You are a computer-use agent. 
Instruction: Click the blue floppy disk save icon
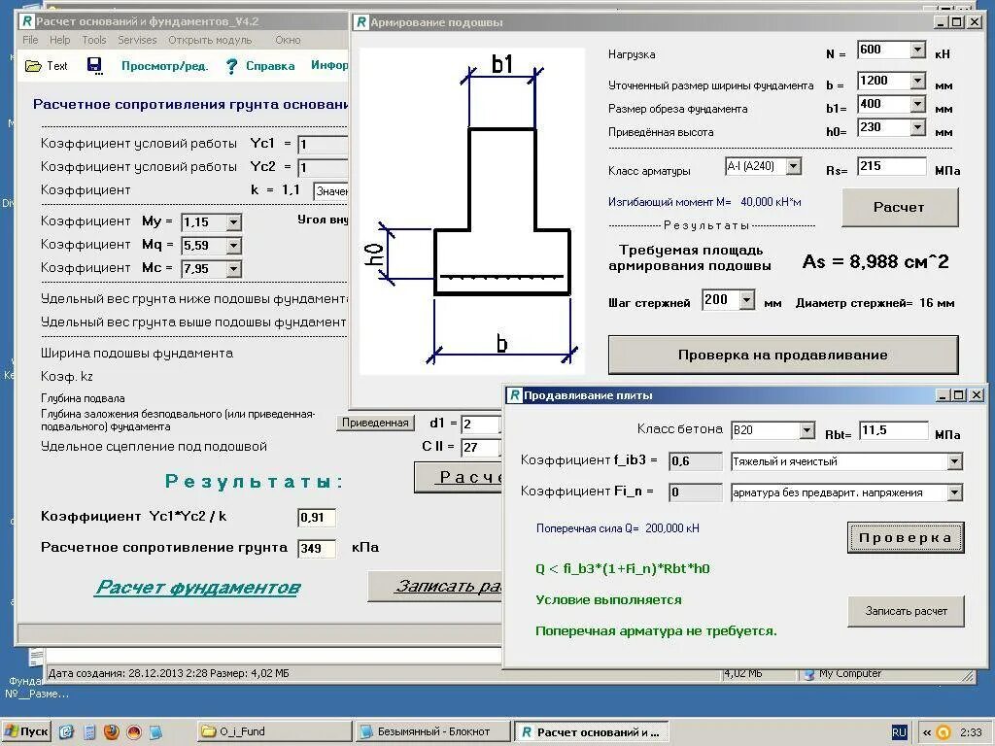pos(94,66)
